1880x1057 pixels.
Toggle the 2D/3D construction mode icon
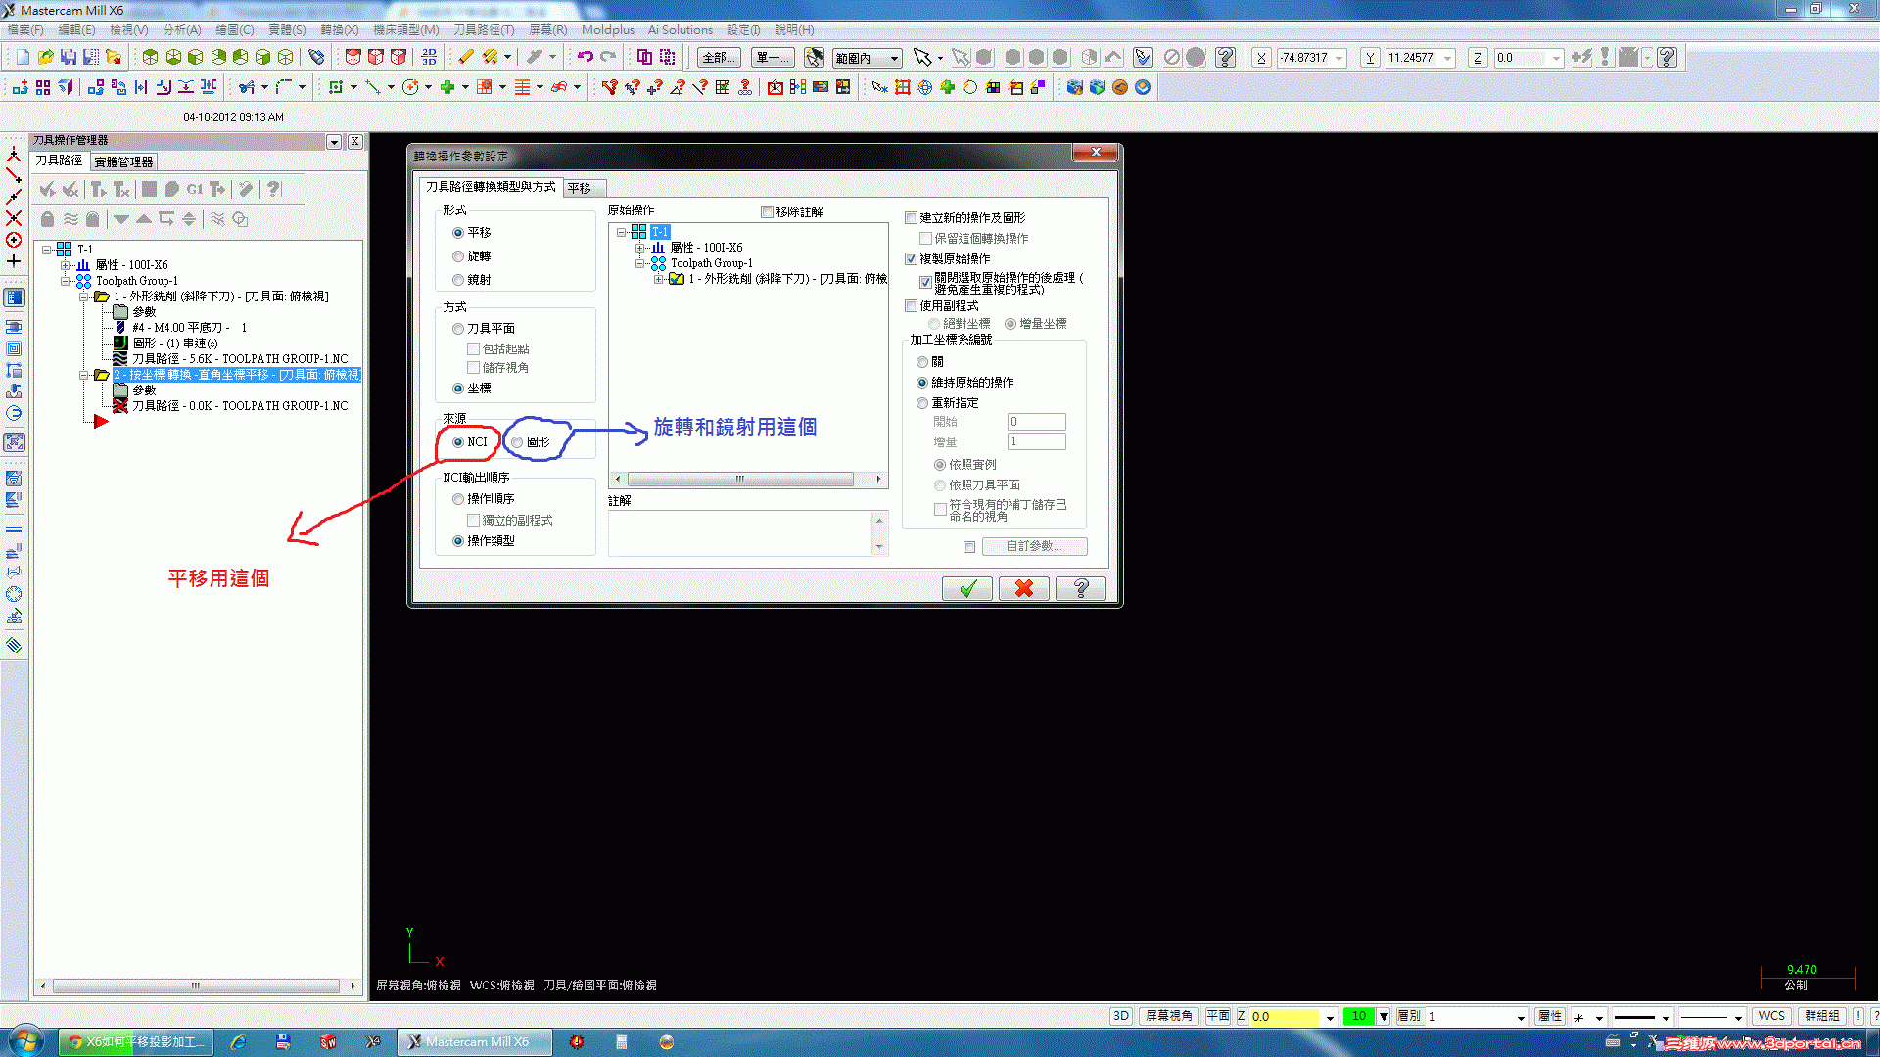(1121, 1016)
